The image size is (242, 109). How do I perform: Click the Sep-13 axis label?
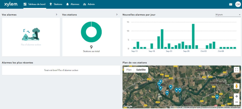[x=134, y=51]
